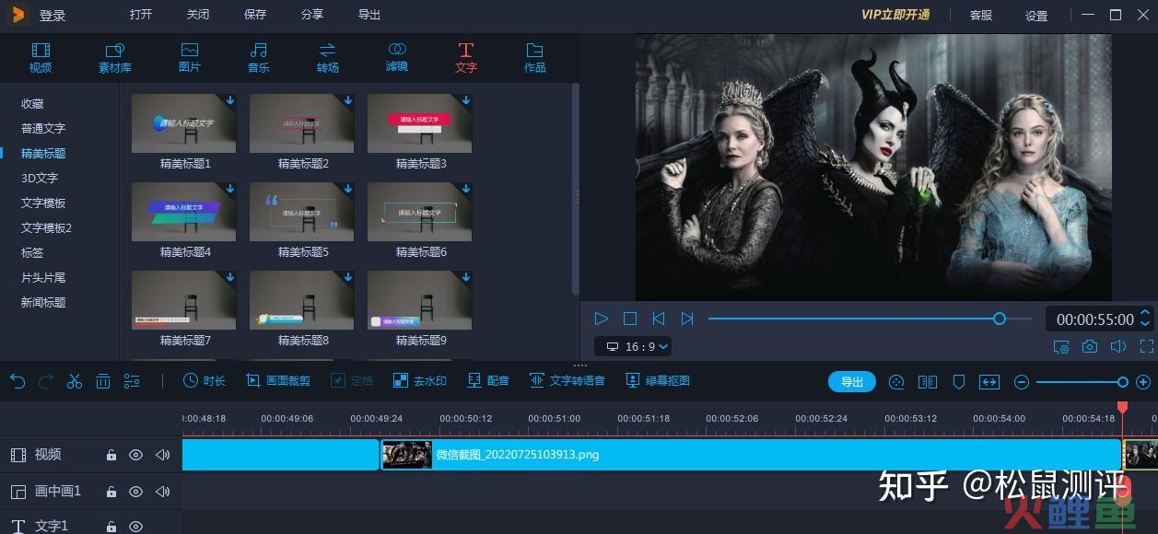Toggle the lock on the 视频 track

[x=111, y=455]
